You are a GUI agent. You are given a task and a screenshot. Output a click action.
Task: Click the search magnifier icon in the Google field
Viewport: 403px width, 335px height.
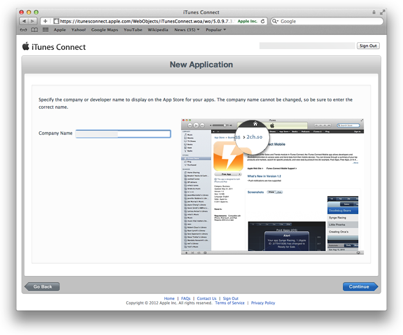(x=275, y=21)
